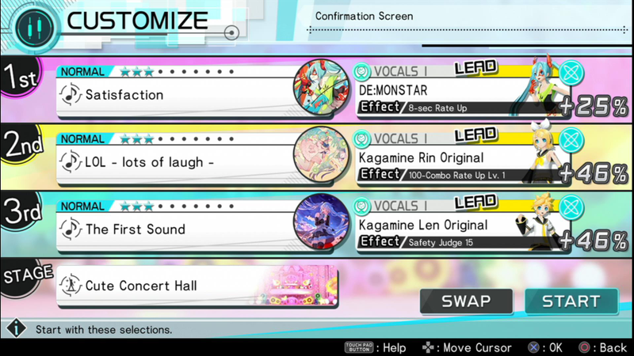This screenshot has width=634, height=356.
Task: Click the info diamond icon at bottom left
Action: pyautogui.click(x=16, y=328)
